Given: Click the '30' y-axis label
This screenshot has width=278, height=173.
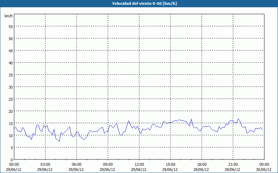Looking at the screenshot, I should [11, 87].
